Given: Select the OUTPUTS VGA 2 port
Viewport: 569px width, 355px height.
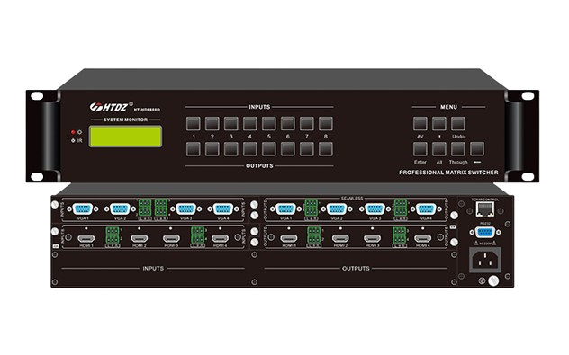Looking at the screenshot, I should point(337,209).
